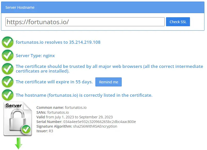Click the 'Common name: fortunatos.io' line
The height and width of the screenshot is (150, 207).
click(x=61, y=108)
